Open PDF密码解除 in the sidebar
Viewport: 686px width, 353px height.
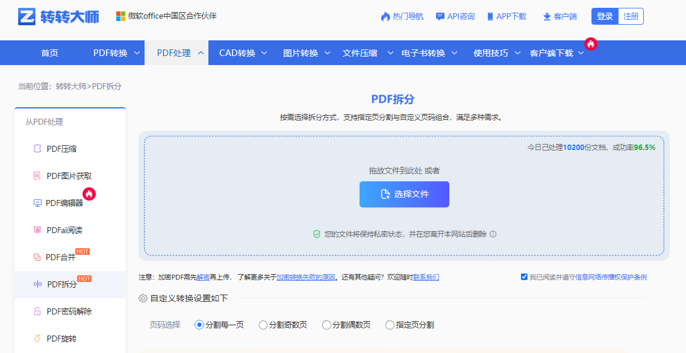tap(70, 311)
